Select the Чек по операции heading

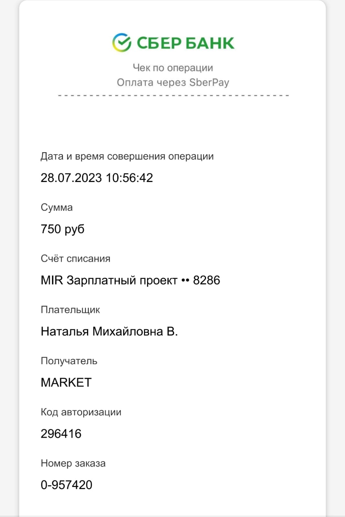click(x=173, y=68)
